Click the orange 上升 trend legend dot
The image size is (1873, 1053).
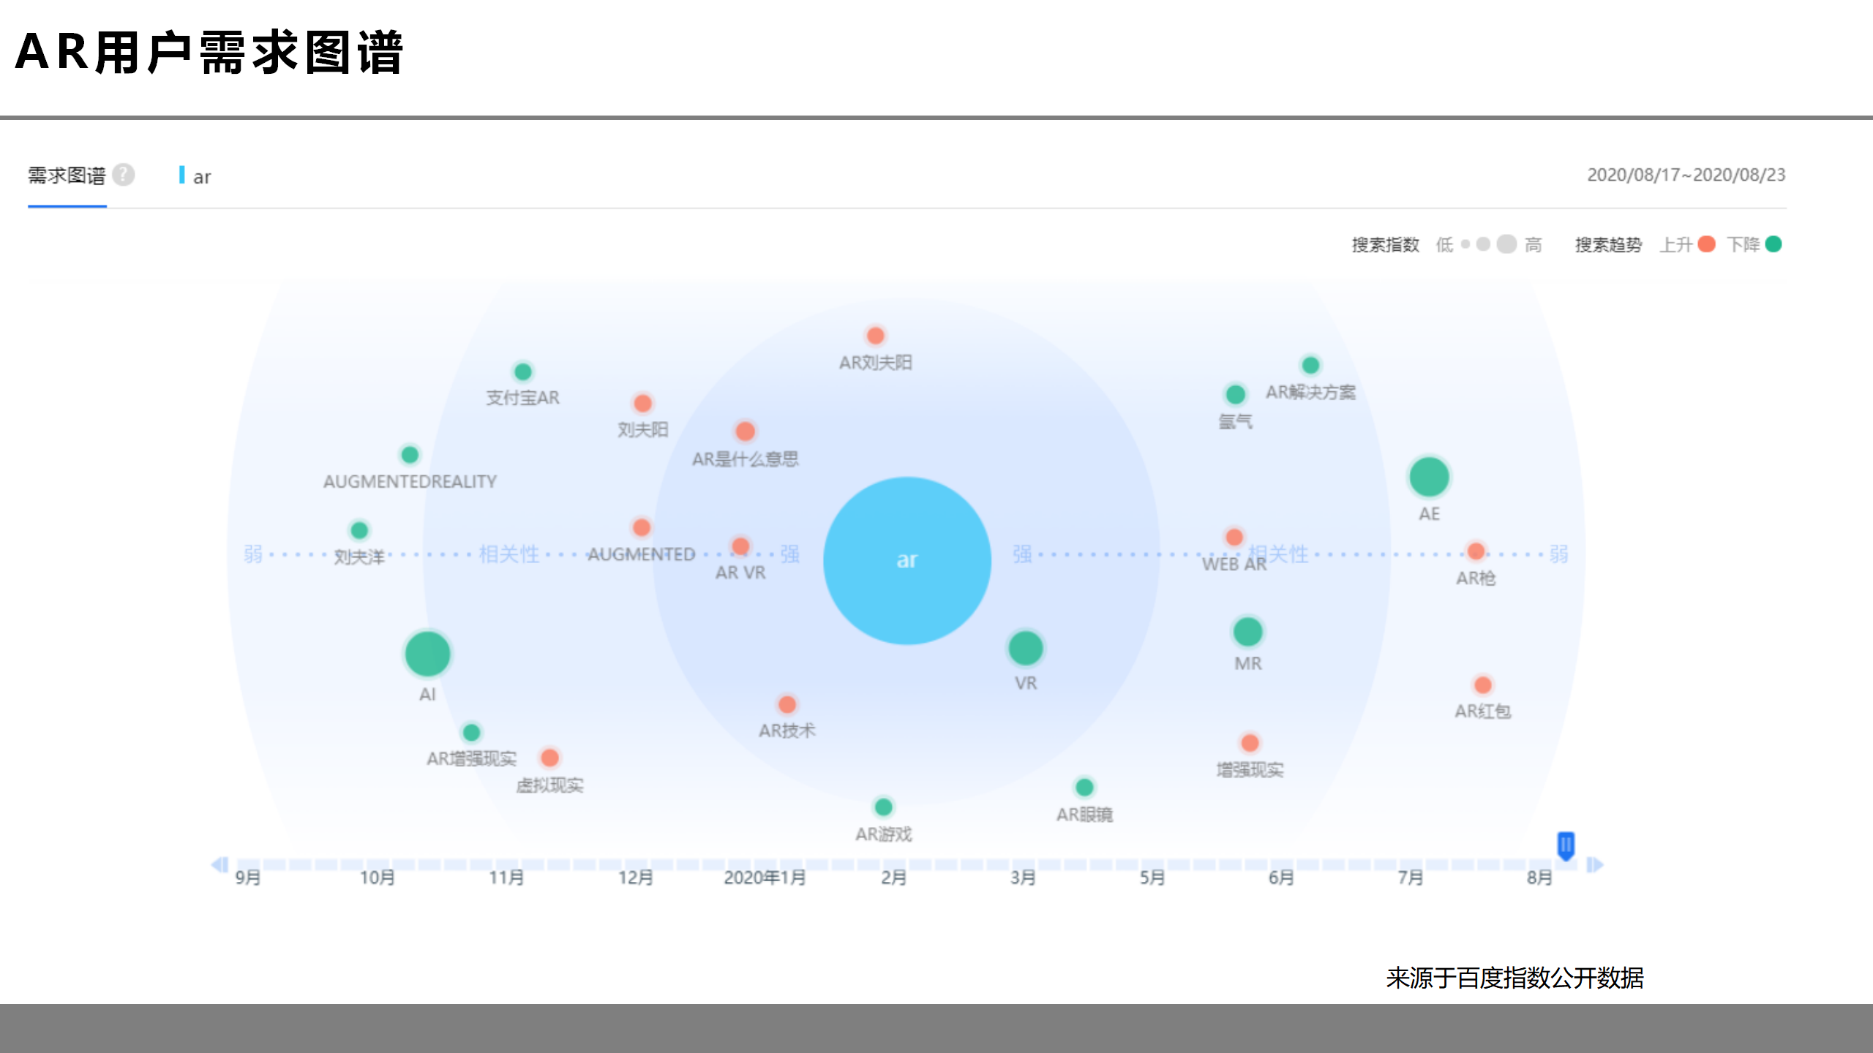1706,244
